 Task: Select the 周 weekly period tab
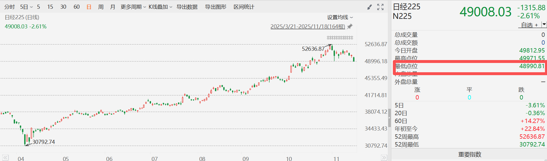coord(101,7)
